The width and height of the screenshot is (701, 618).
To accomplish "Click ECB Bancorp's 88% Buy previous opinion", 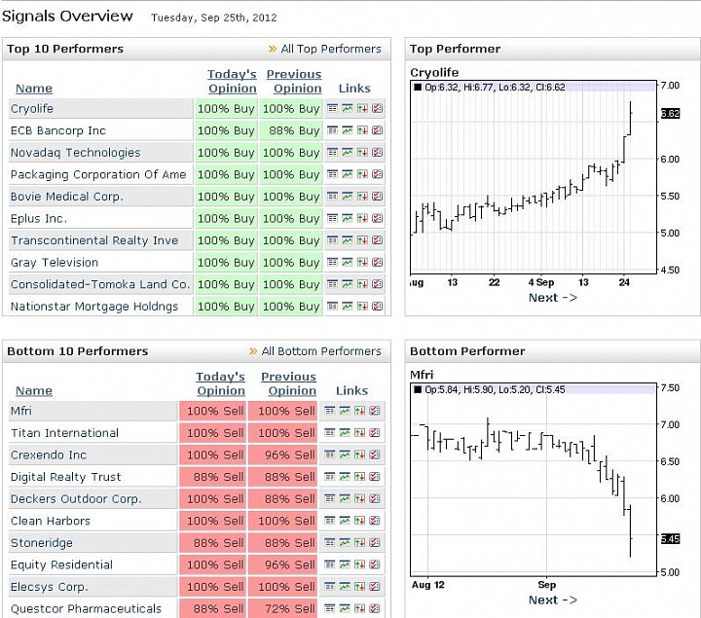I will 291,130.
